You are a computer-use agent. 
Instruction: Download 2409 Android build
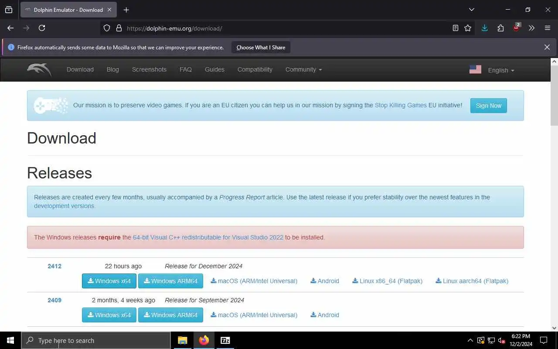[x=325, y=315]
